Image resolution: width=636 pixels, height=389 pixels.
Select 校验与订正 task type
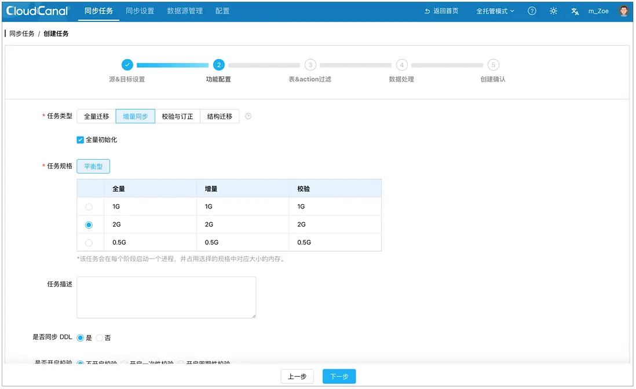click(178, 116)
